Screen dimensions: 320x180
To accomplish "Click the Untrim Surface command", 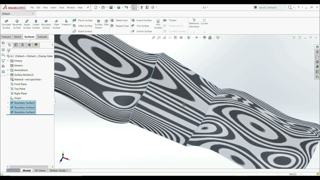I will (x=141, y=31).
